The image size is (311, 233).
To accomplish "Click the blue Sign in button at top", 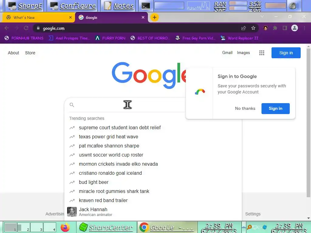I will coord(286,53).
